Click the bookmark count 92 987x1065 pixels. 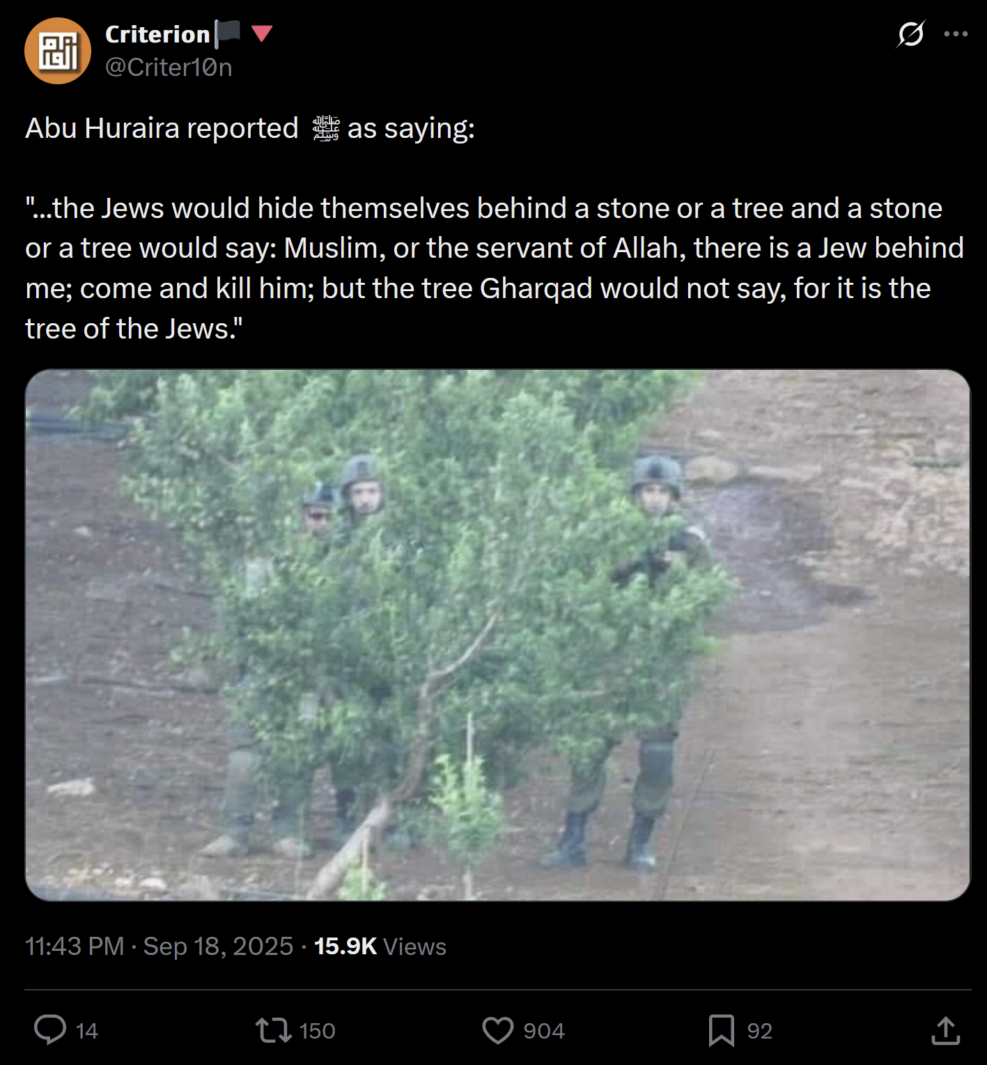(x=759, y=1031)
